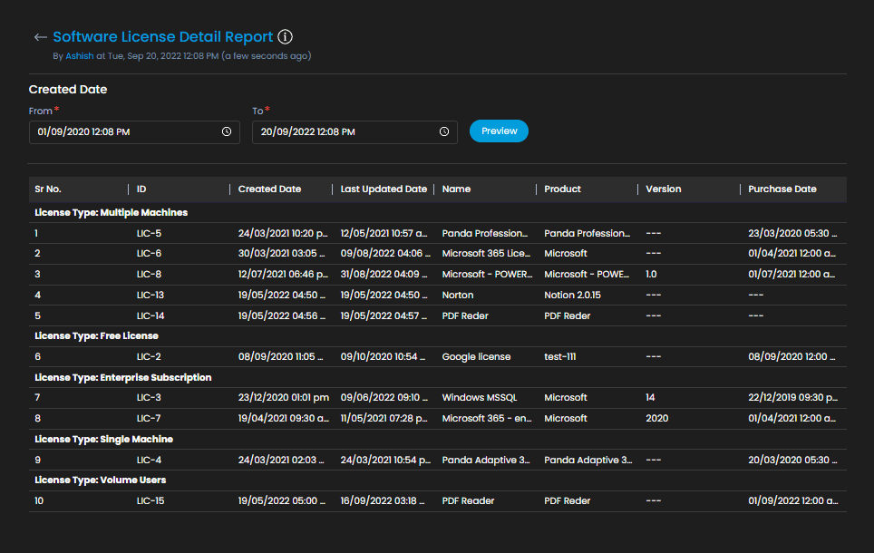The width and height of the screenshot is (874, 553).
Task: Focus the From date input field
Action: point(134,132)
